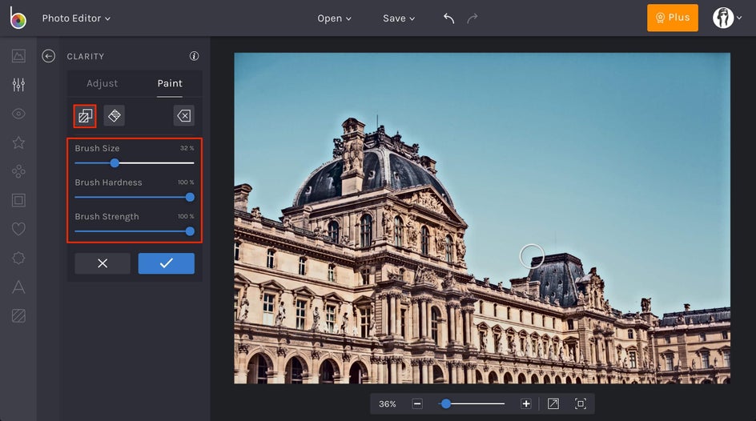Select the Edit sliders sidebar icon
The width and height of the screenshot is (756, 421).
18,85
